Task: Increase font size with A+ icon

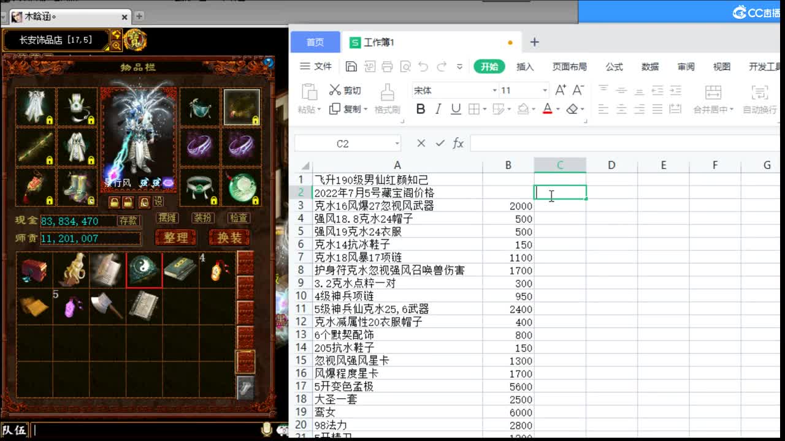Action: [x=560, y=90]
